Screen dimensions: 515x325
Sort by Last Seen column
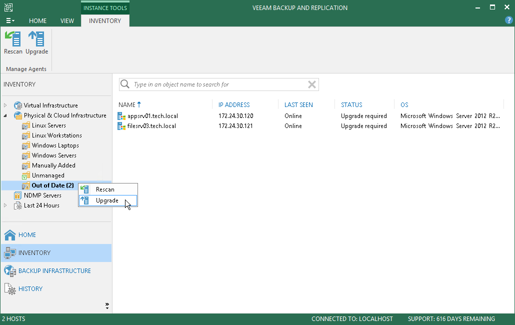point(298,104)
